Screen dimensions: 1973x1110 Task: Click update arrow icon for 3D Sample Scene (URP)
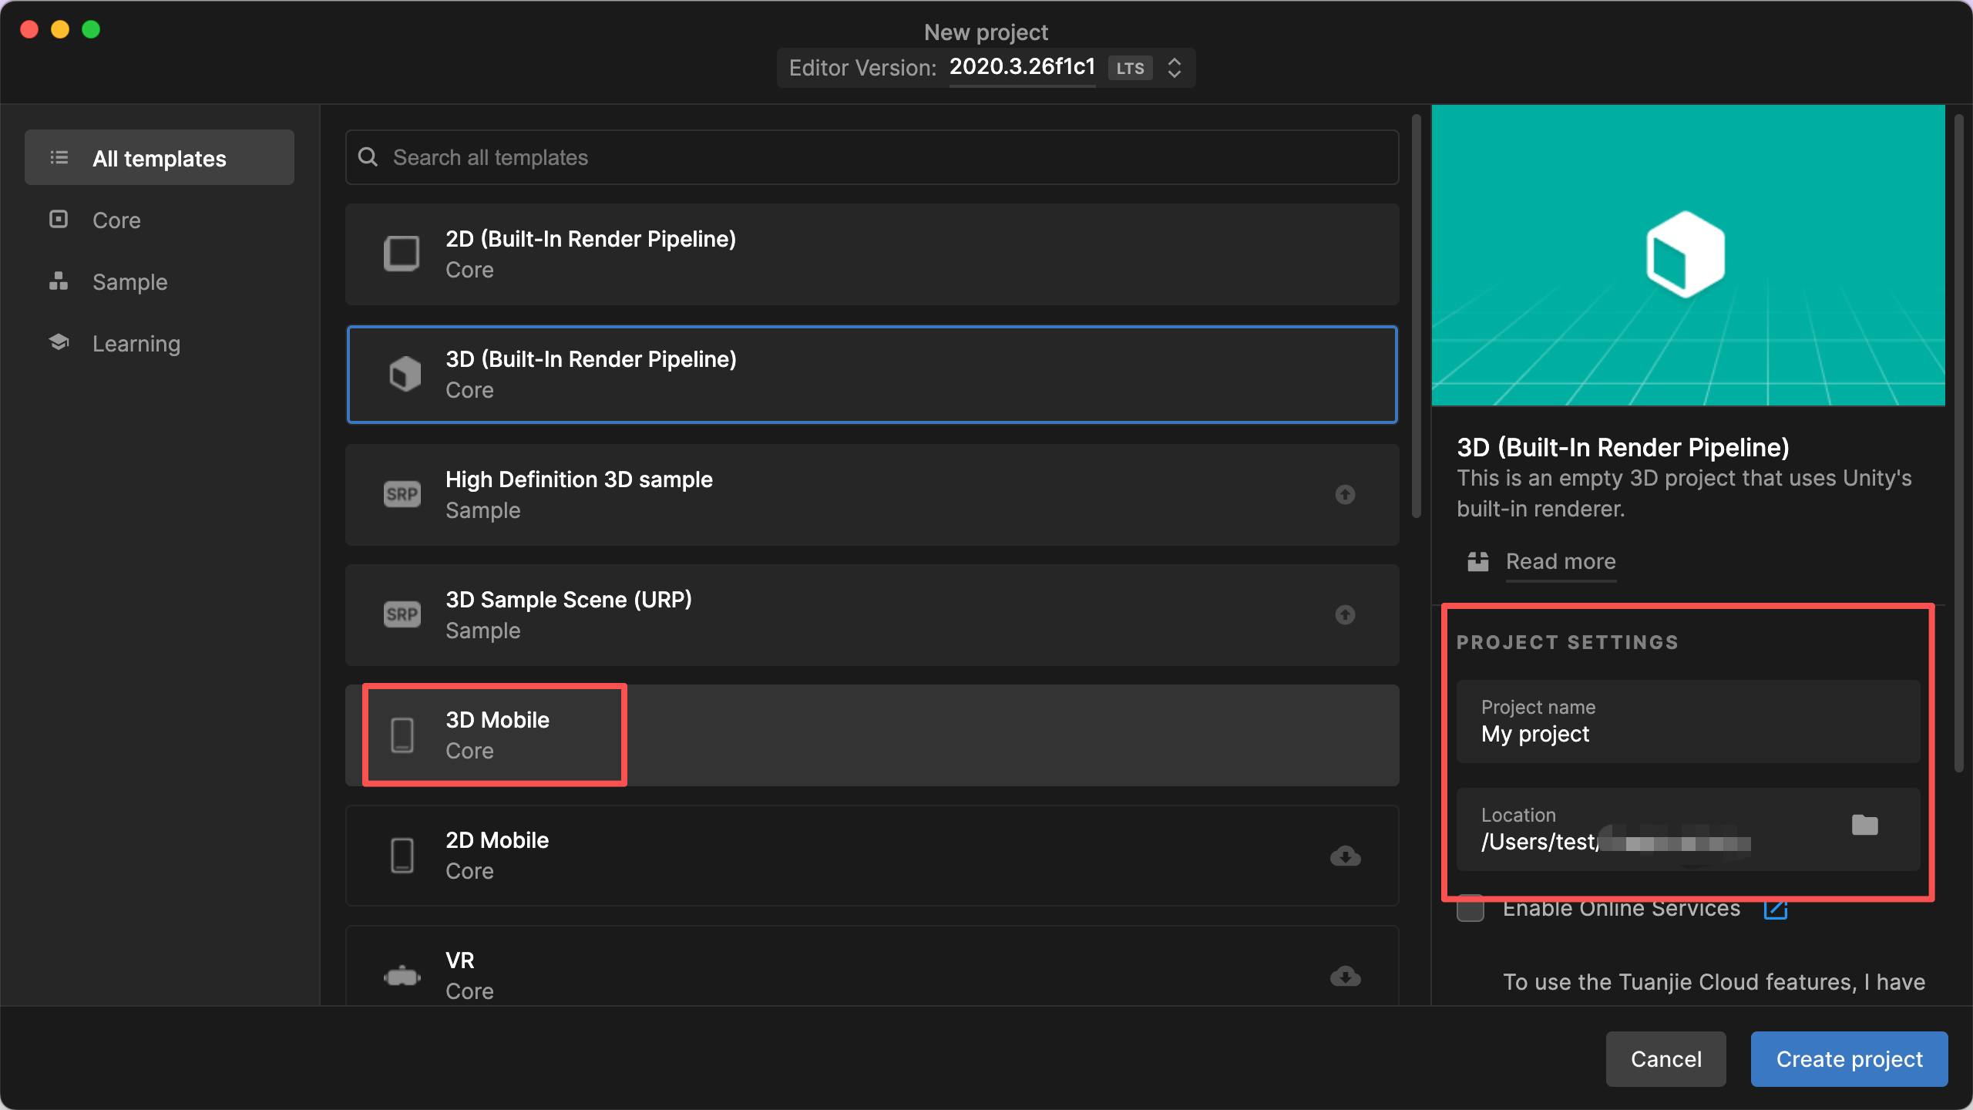(1345, 614)
